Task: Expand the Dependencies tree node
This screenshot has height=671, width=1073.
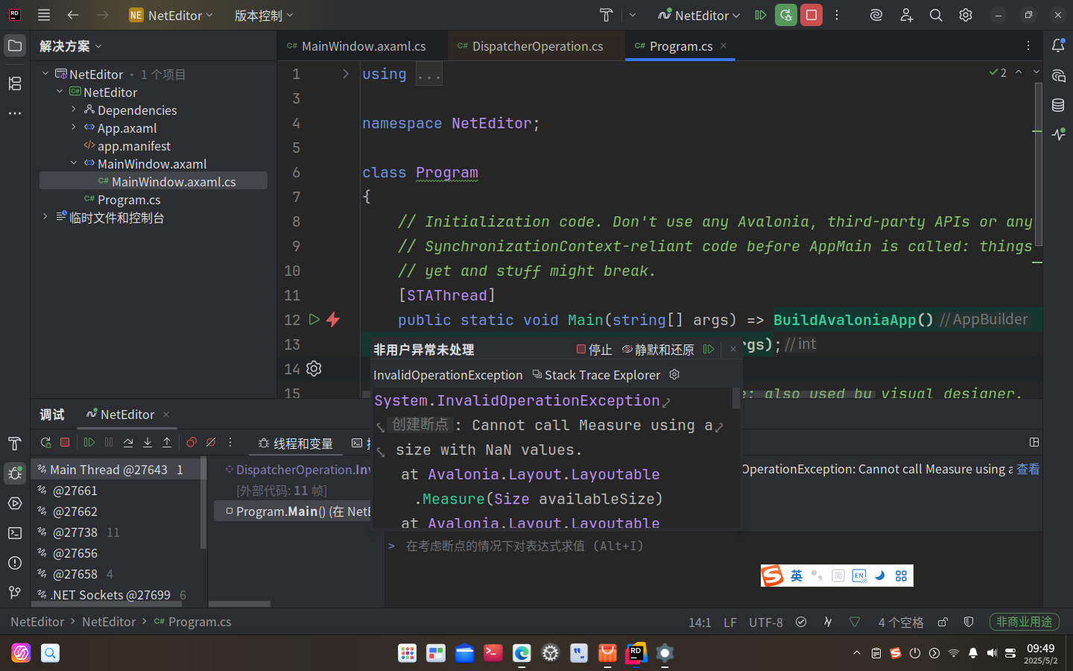Action: [74, 110]
